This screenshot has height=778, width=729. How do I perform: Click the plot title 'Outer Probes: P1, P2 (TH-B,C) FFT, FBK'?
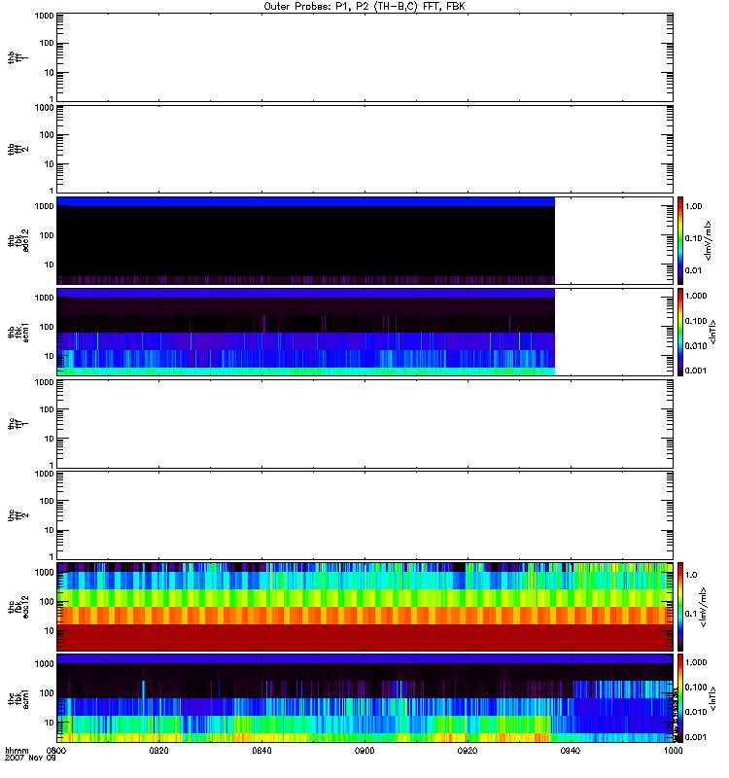tap(364, 7)
